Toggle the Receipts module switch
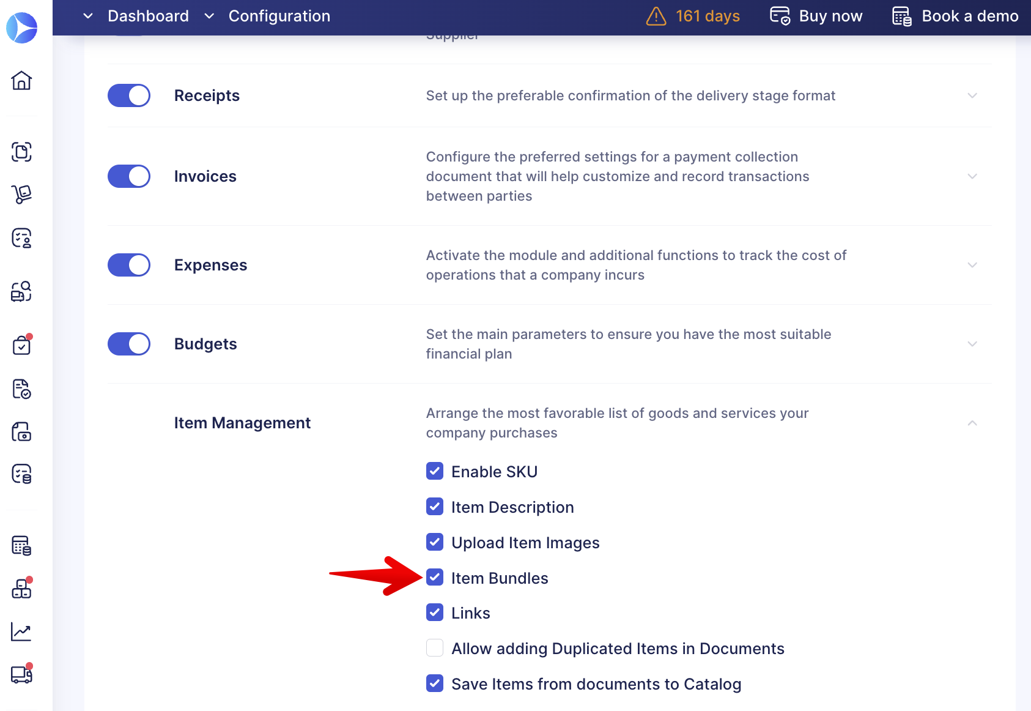 (129, 95)
